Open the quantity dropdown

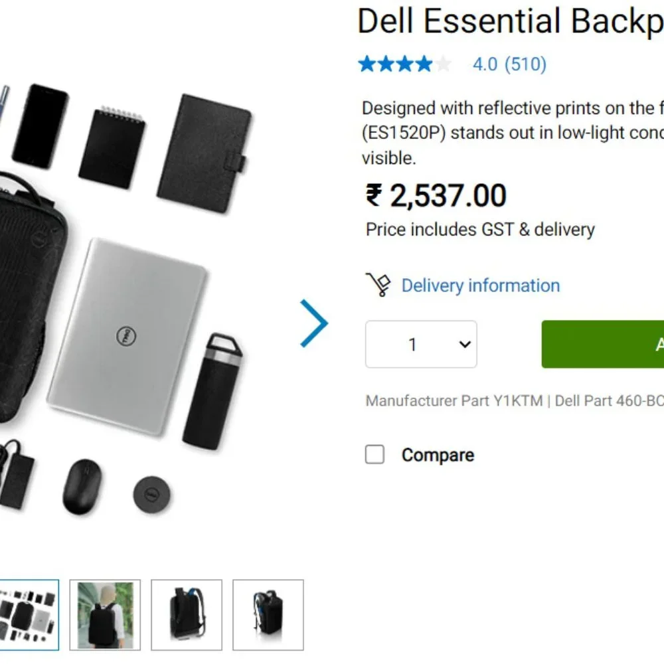(x=420, y=344)
